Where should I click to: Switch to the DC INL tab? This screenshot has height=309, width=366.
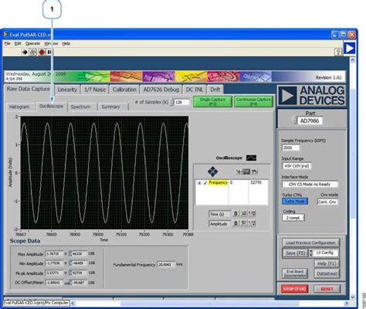tap(195, 90)
